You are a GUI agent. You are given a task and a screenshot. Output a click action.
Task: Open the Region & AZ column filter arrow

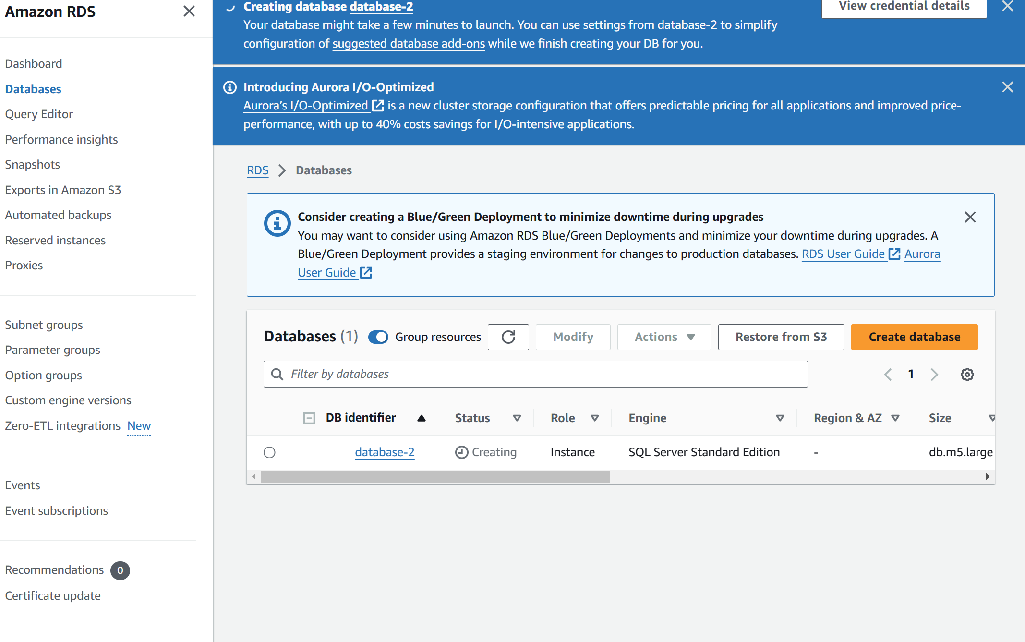[895, 418]
